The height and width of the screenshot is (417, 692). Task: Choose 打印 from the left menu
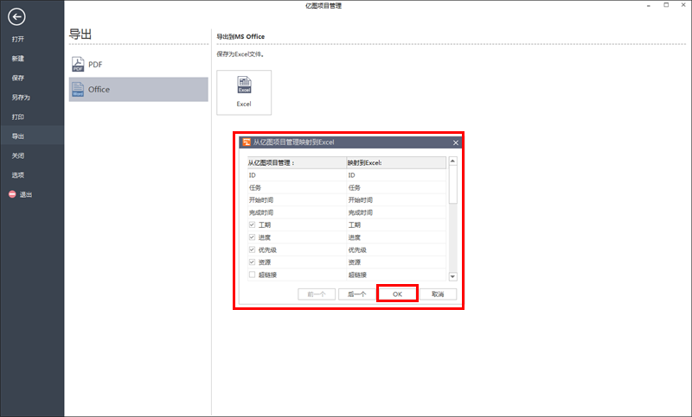(x=18, y=117)
